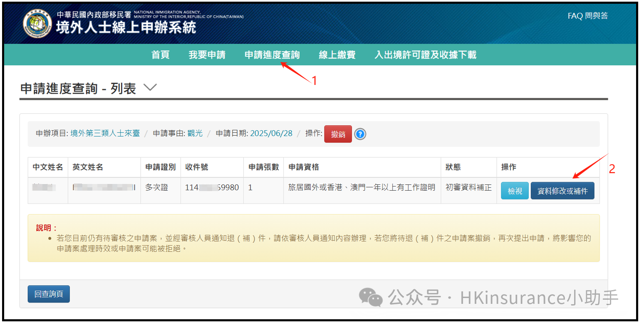639x323 pixels.
Task: Open the 首頁 menu item
Action: click(161, 55)
